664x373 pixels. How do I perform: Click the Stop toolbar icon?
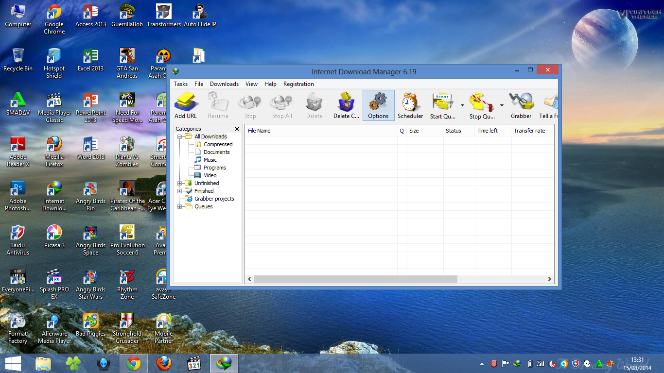tap(250, 105)
